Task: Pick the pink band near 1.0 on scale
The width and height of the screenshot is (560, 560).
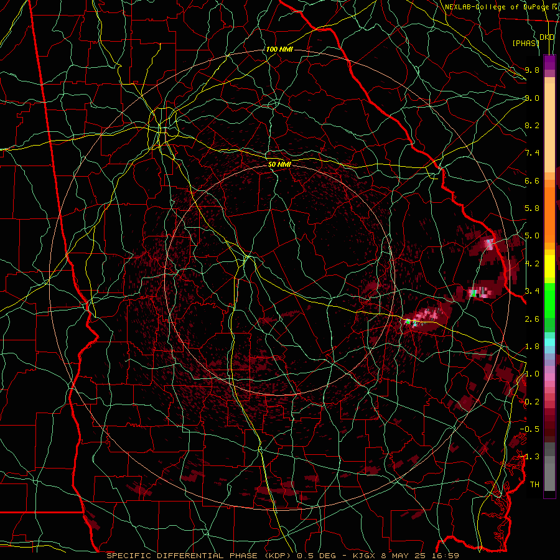Action: [x=549, y=377]
